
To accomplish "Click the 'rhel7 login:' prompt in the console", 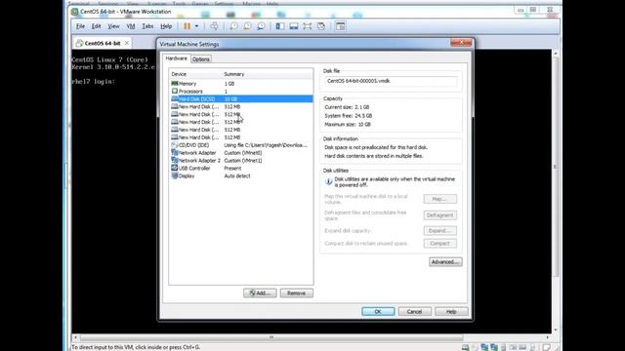I will tap(94, 82).
